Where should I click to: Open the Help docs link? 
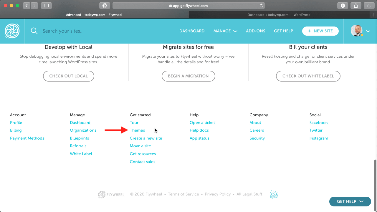pyautogui.click(x=199, y=130)
